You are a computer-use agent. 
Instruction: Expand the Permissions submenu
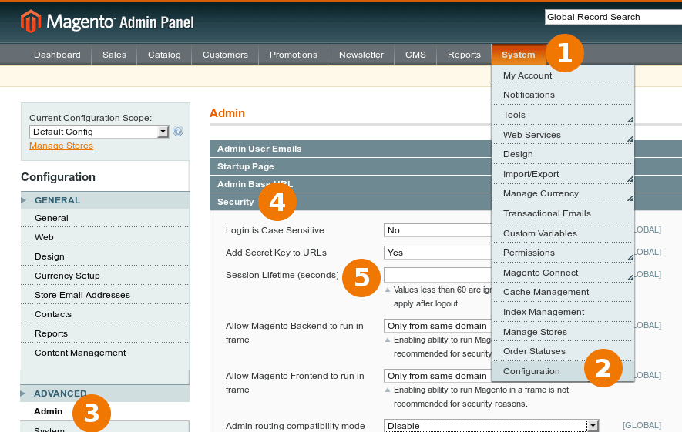[563, 253]
